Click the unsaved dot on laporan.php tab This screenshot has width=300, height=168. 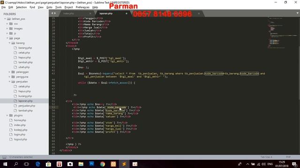pos(127,14)
